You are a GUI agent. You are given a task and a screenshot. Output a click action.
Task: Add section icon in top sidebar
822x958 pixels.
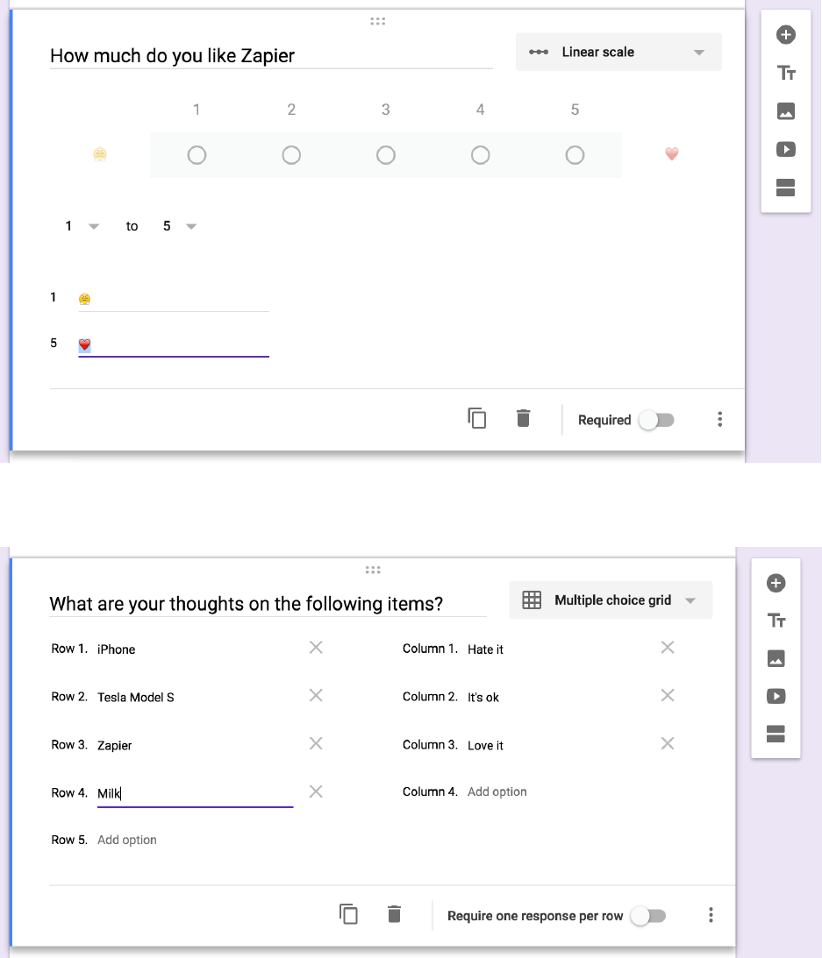click(786, 187)
